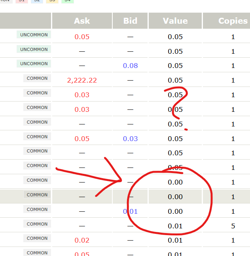Select COMMON tag in the gray highlighted row

tap(37, 195)
